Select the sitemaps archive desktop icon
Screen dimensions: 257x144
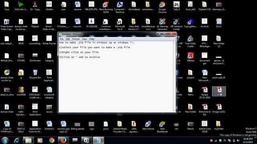(218, 6)
